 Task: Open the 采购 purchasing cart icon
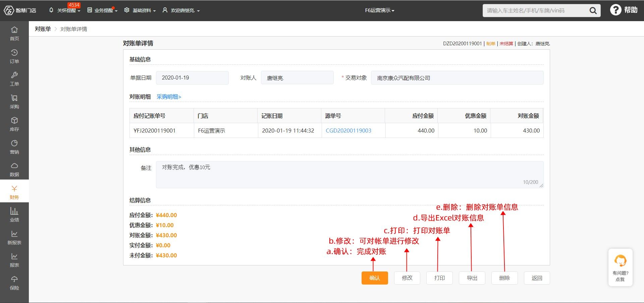click(x=14, y=98)
